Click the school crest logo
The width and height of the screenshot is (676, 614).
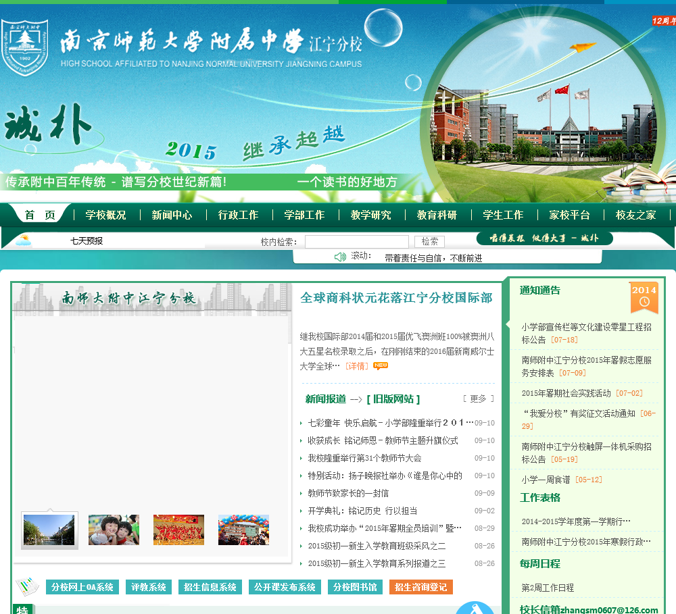[24, 47]
